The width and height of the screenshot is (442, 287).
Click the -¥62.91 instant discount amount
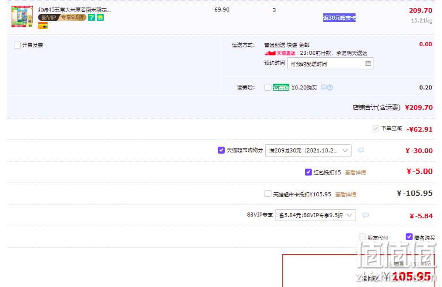pyautogui.click(x=419, y=129)
